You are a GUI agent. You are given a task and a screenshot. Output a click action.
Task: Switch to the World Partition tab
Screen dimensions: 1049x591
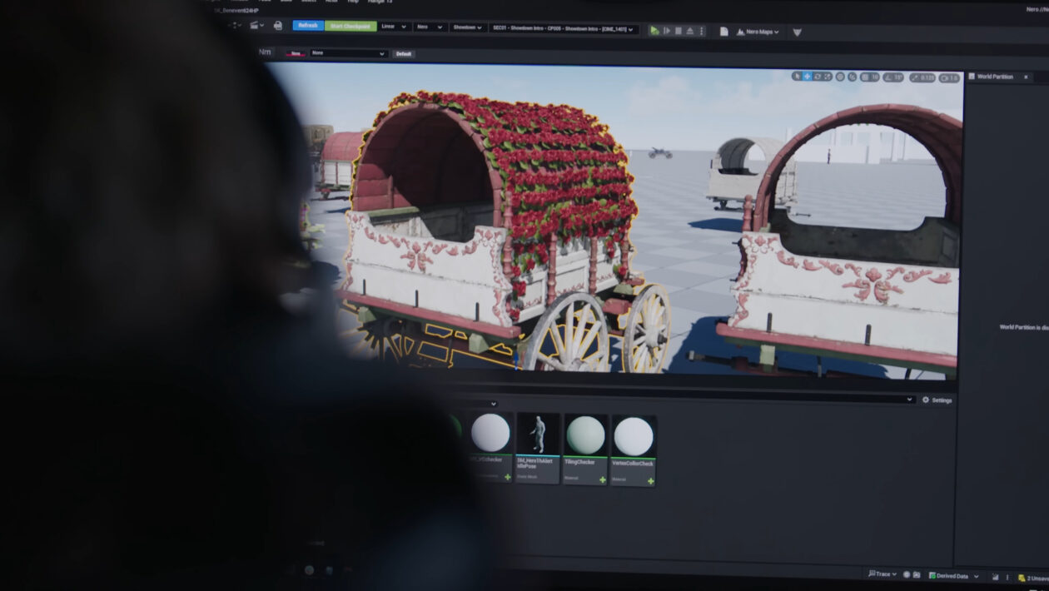[x=995, y=77]
